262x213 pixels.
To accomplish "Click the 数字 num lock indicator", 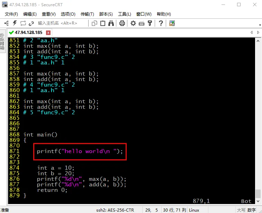I will (252, 210).
